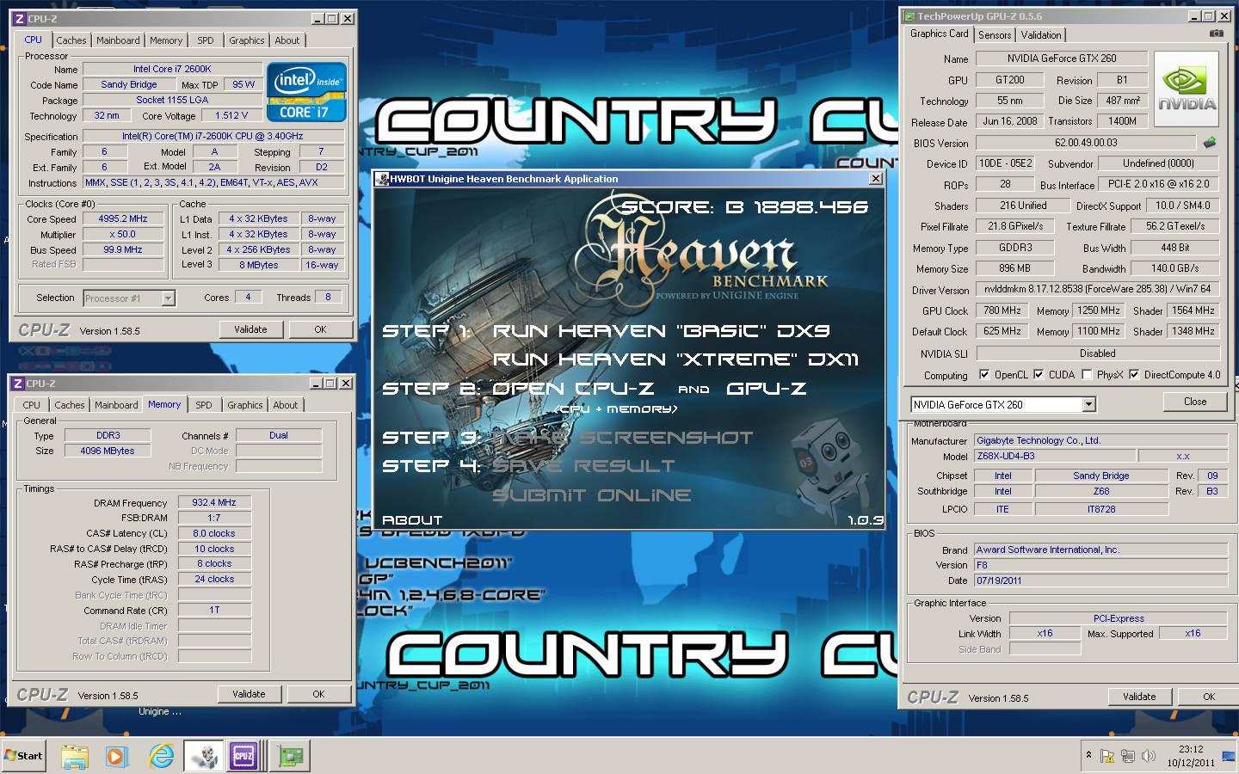The image size is (1239, 774).
Task: Open the About tab in top CPU-Z window
Action: point(287,40)
